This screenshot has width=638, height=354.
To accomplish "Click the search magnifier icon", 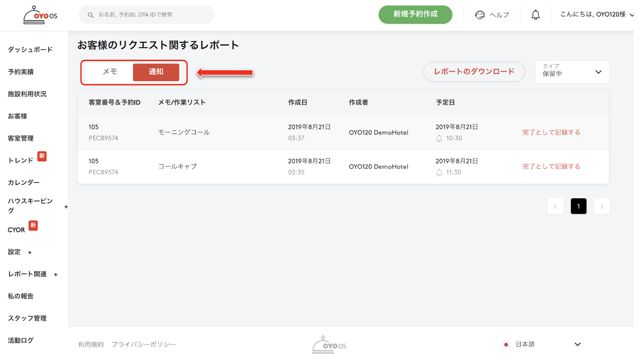I will (91, 15).
